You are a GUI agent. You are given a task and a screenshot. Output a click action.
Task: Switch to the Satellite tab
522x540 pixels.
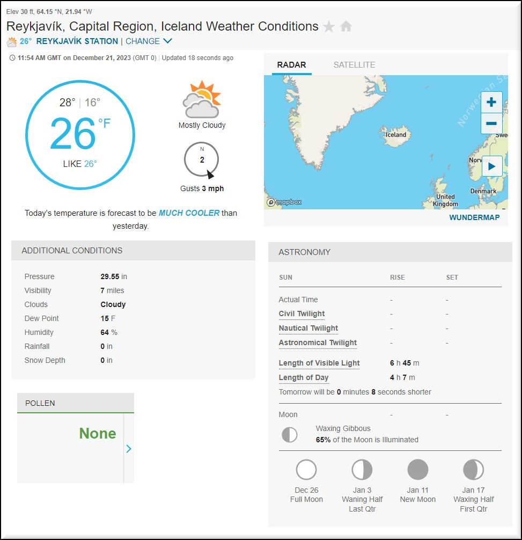(x=354, y=65)
